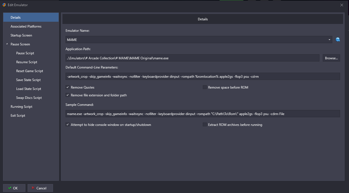Toggle the Remove Quotes checkbox
Viewport: 349px width, 193px height.
pyautogui.click(x=68, y=87)
